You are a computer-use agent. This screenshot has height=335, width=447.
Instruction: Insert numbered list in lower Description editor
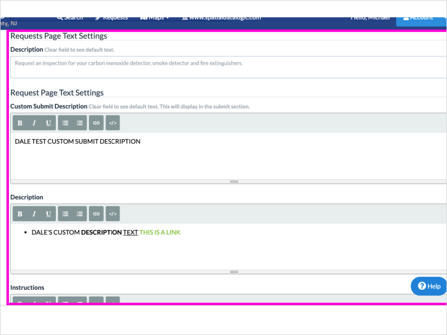(x=79, y=214)
